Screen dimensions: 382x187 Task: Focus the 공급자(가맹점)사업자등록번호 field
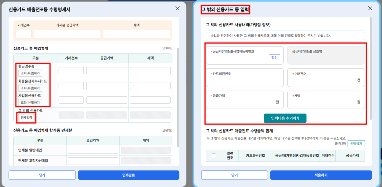(245, 55)
